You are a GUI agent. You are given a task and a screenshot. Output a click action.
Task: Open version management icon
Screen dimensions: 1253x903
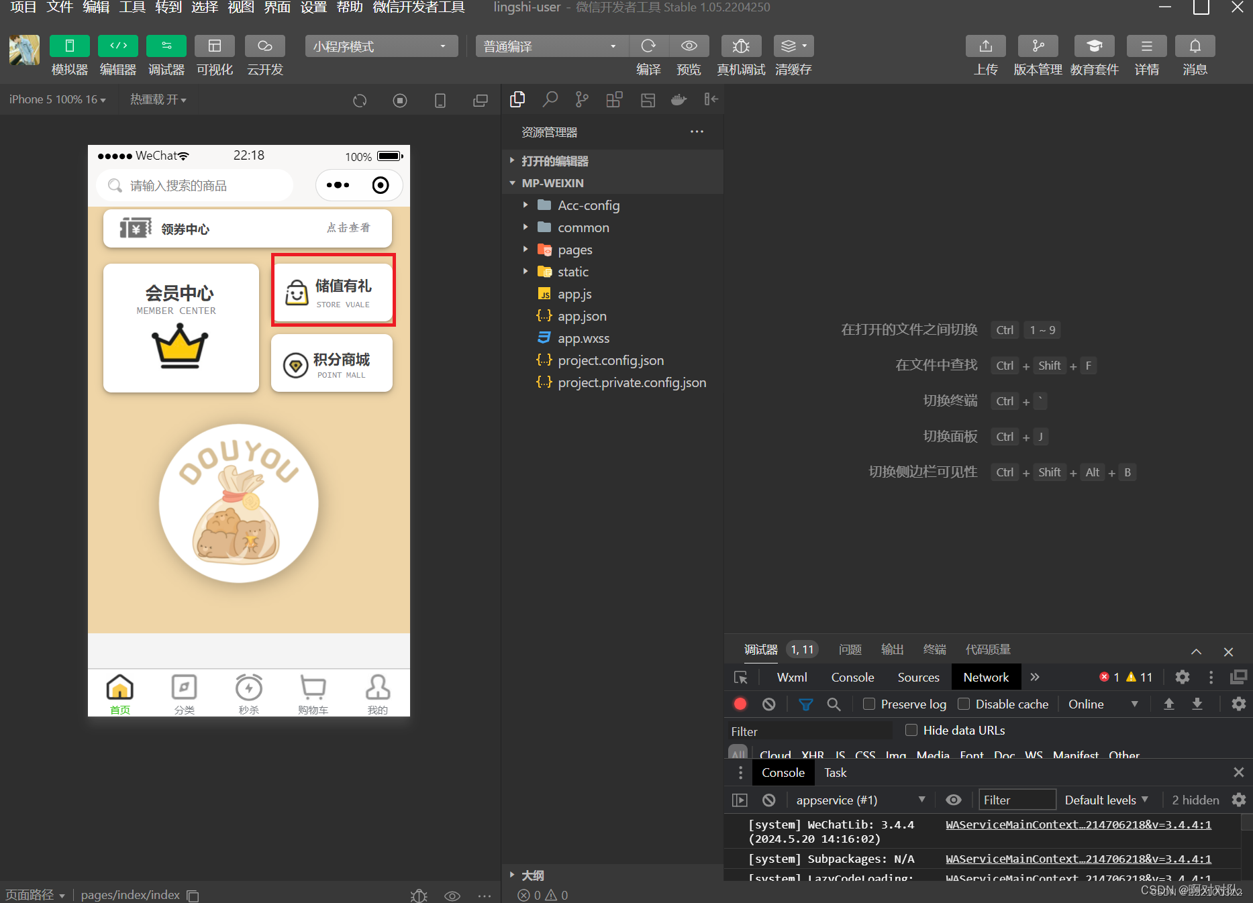point(1038,46)
